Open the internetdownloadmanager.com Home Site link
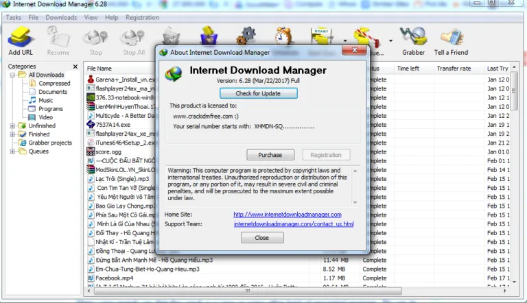Viewport: 527px width, 303px height. (x=287, y=215)
